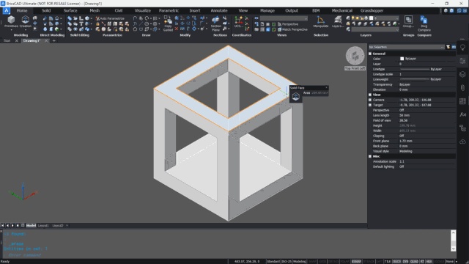Switch to the Layout1 tab
The image size is (469, 264).
coord(43,225)
